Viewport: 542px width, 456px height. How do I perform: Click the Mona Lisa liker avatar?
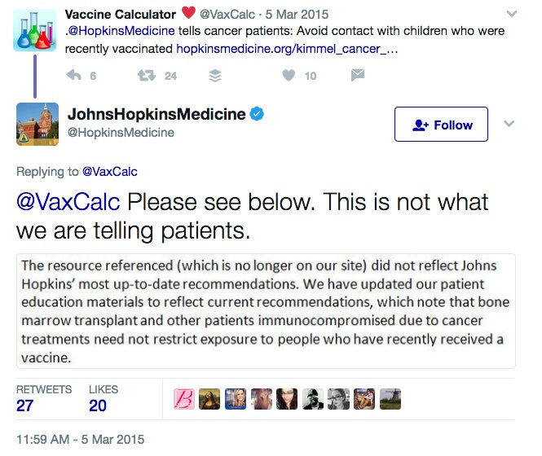coord(209,398)
